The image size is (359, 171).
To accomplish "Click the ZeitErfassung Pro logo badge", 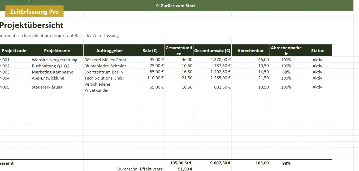I will coord(34,12).
